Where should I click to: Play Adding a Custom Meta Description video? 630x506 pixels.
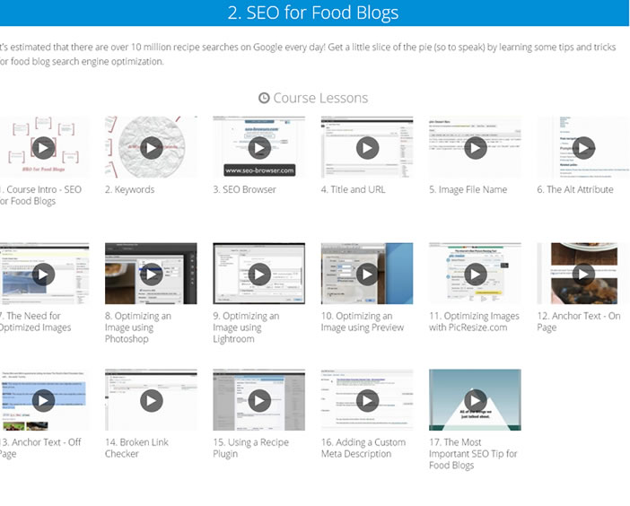pyautogui.click(x=367, y=401)
